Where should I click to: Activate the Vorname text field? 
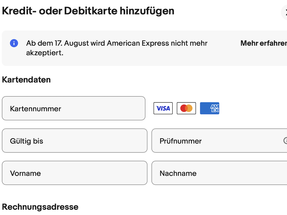[75, 173]
